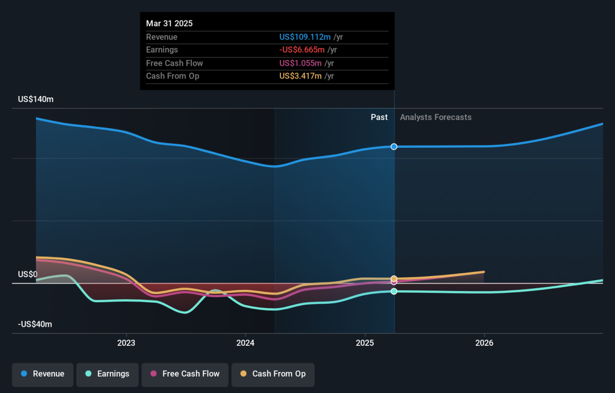Viewport: 615px width, 393px height.
Task: Toggle the Free Cash Flow legend series
Action: click(184, 374)
